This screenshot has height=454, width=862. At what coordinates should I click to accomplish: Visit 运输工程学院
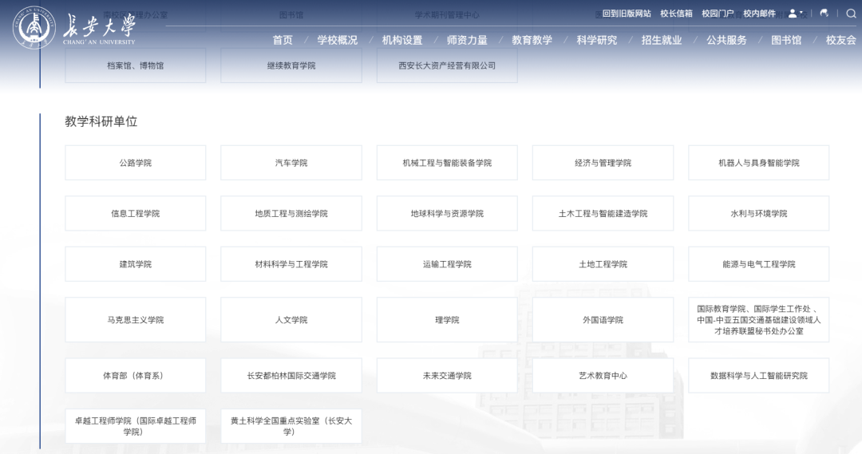click(447, 264)
